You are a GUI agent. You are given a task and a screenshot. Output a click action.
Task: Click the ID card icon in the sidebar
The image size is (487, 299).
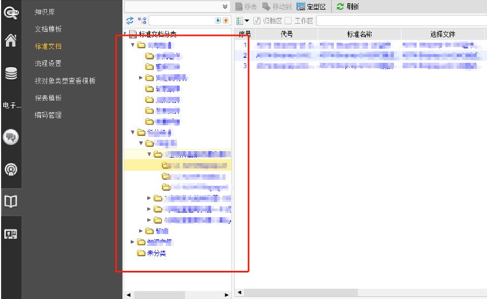[10, 233]
